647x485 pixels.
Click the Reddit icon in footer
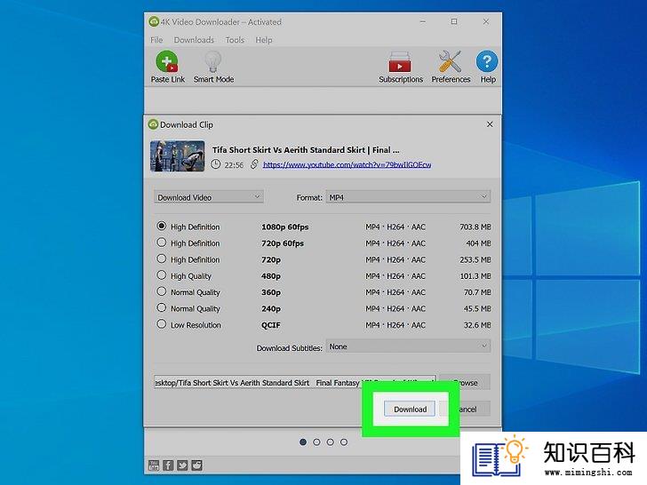click(x=196, y=465)
